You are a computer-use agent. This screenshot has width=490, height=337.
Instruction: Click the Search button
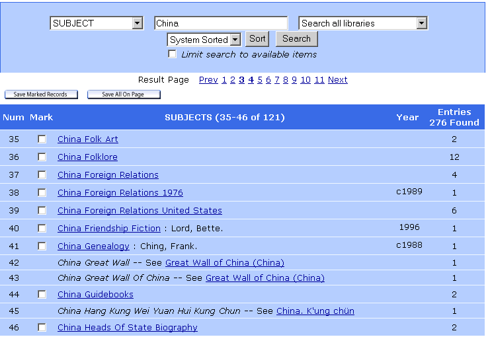click(296, 39)
